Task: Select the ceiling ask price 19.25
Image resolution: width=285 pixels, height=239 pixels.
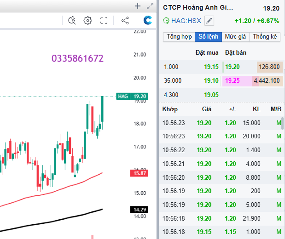Action: pyautogui.click(x=233, y=80)
